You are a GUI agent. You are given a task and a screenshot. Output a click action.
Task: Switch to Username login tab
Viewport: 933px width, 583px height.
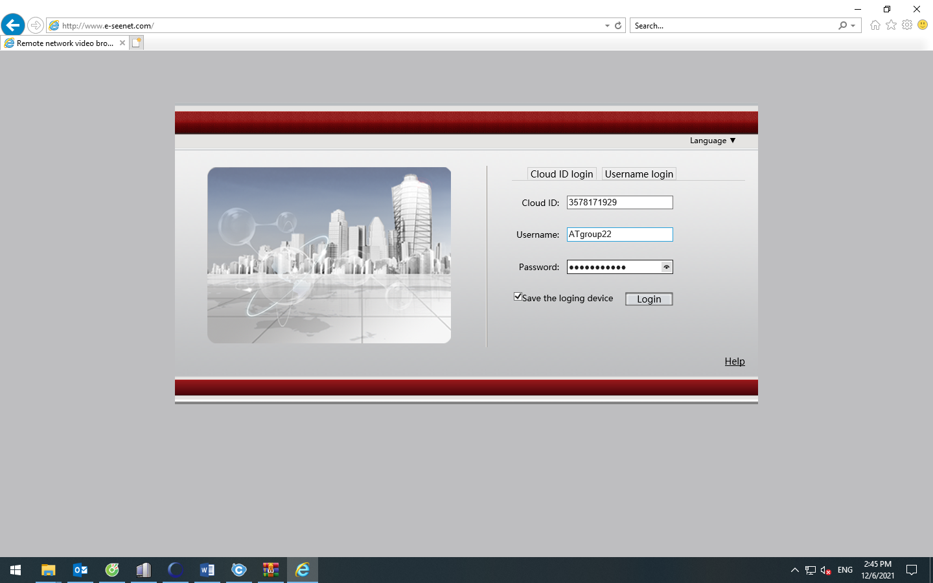639,174
